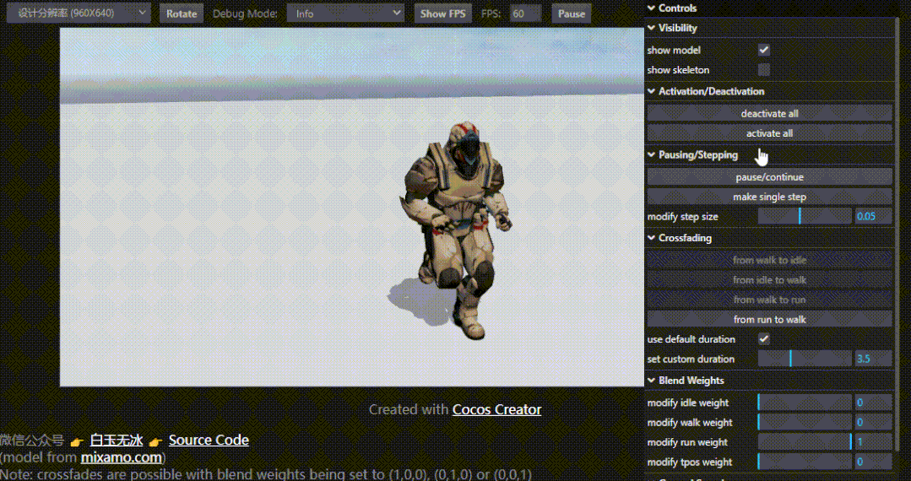
Task: Click the FPS value input field
Action: click(524, 14)
